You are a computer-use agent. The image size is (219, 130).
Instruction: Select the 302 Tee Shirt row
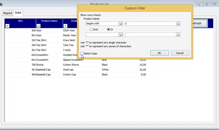click(x=75, y=40)
